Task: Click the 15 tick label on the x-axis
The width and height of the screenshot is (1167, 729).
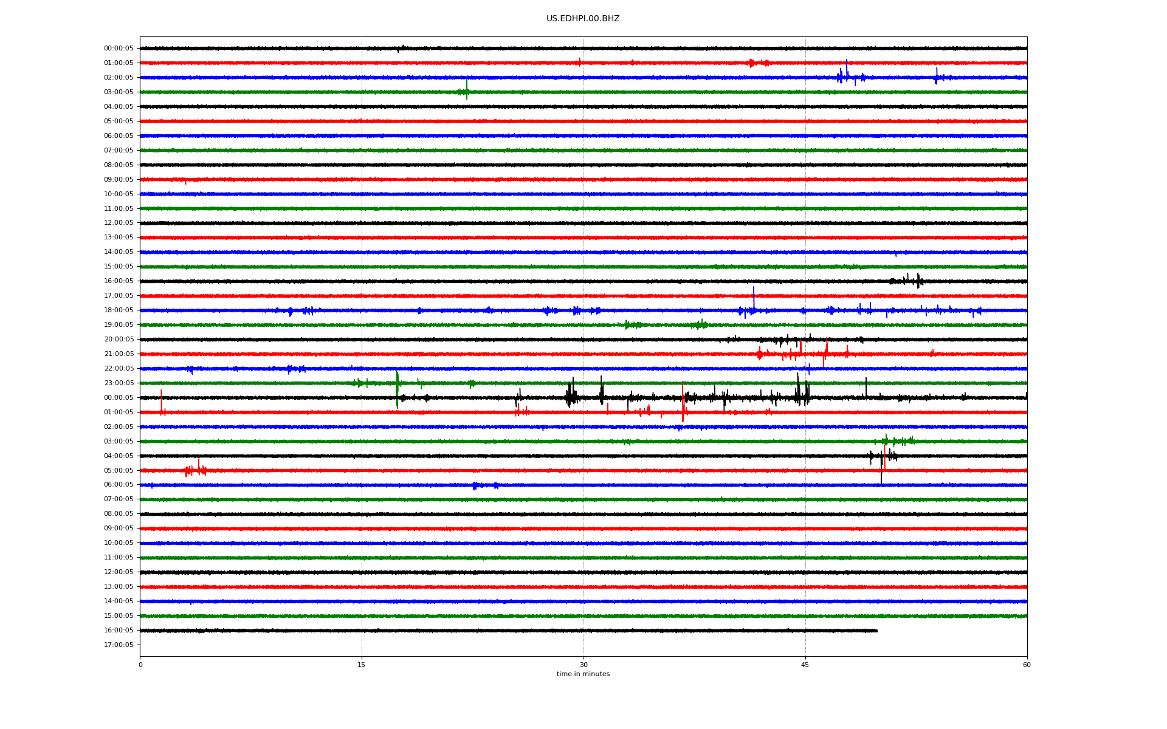Action: 362,665
